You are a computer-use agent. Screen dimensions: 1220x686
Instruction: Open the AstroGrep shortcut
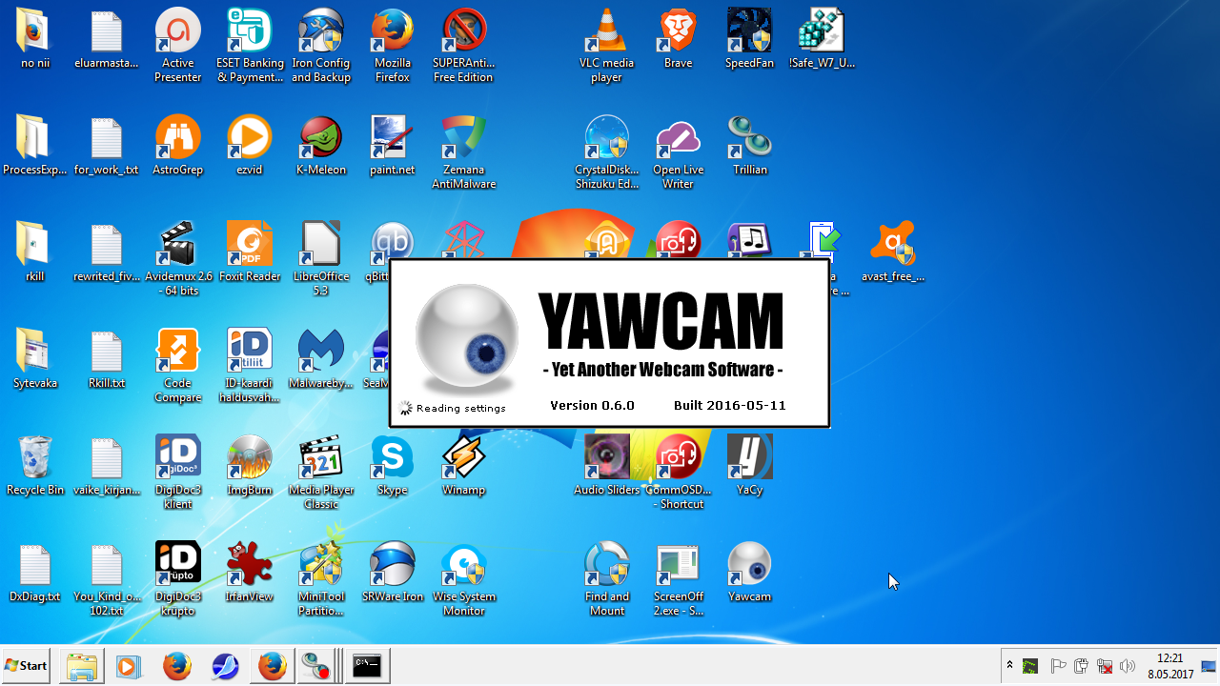178,146
